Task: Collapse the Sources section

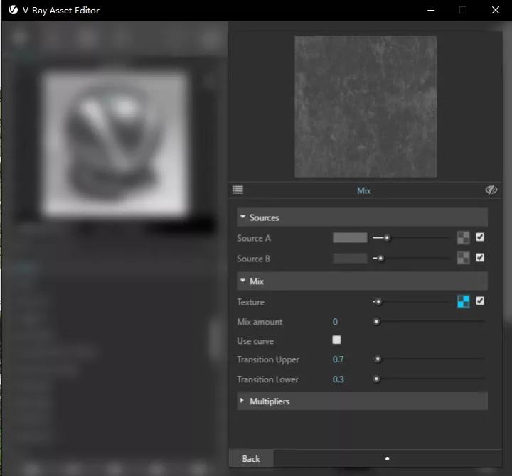Action: [x=362, y=217]
